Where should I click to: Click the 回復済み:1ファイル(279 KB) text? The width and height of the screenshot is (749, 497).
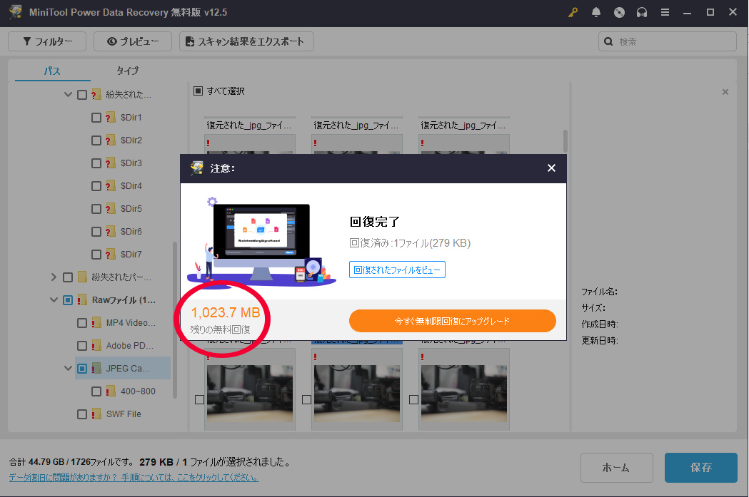pyautogui.click(x=410, y=242)
